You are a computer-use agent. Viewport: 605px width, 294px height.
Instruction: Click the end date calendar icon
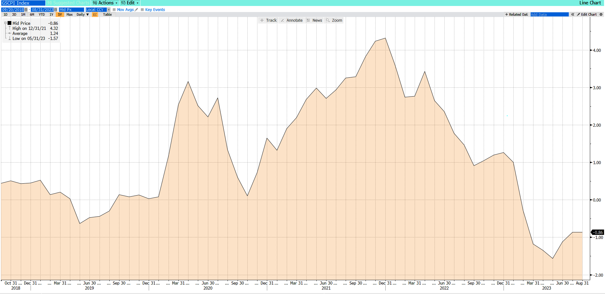pos(56,10)
